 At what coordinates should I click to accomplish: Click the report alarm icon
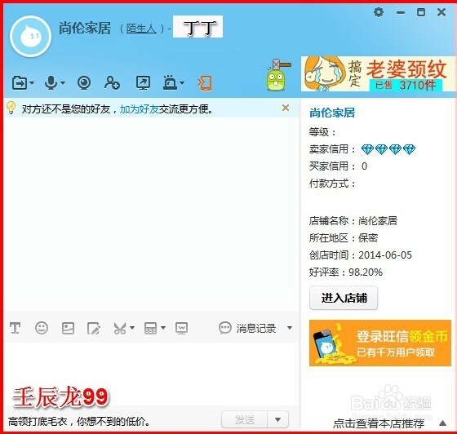pyautogui.click(x=171, y=82)
